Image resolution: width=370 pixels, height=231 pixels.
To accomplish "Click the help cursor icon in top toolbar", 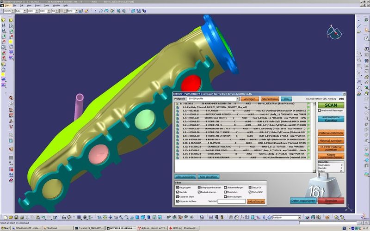I will 144,11.
